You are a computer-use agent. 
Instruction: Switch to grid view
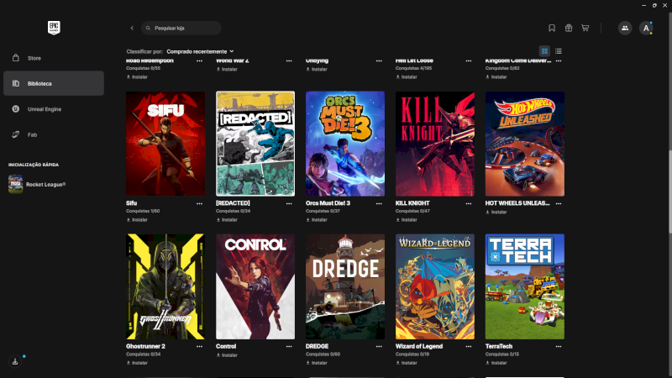544,51
